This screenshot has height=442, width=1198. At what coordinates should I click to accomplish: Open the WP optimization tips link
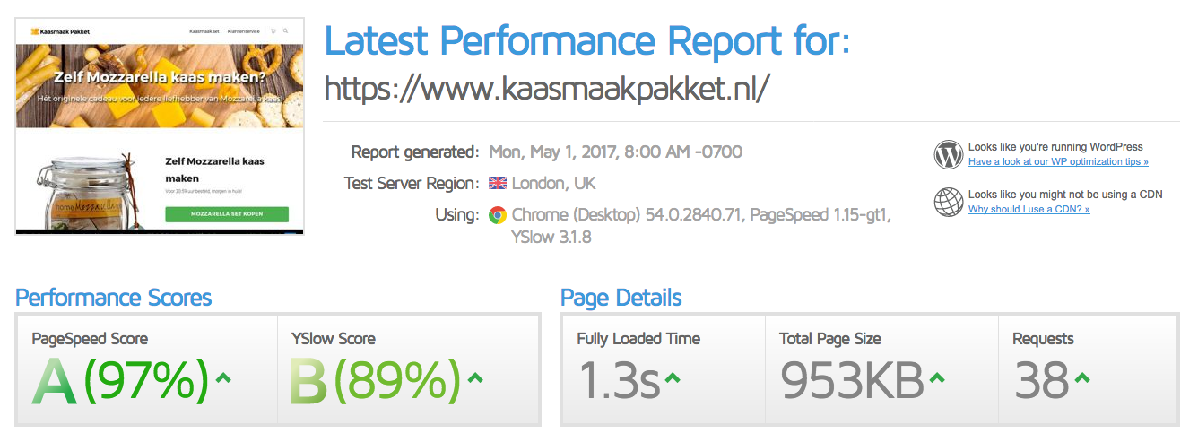pyautogui.click(x=1058, y=162)
